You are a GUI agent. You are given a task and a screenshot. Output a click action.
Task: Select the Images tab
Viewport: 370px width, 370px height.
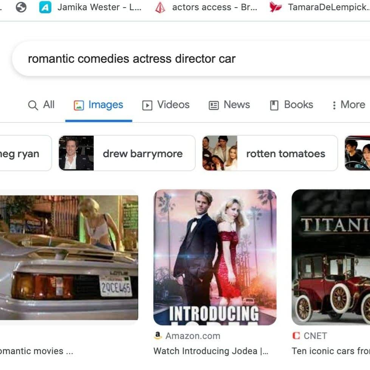point(99,105)
